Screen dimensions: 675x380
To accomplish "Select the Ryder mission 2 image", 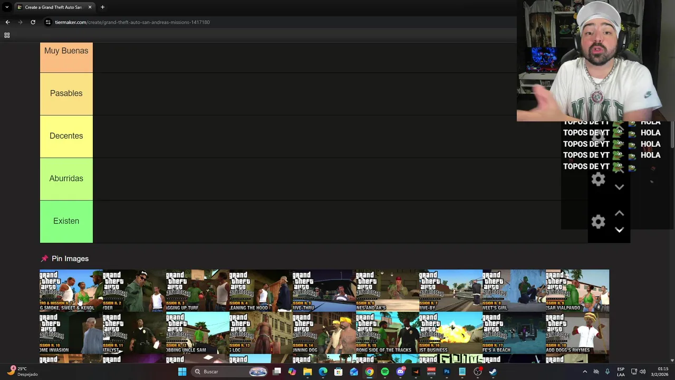I will (x=134, y=290).
